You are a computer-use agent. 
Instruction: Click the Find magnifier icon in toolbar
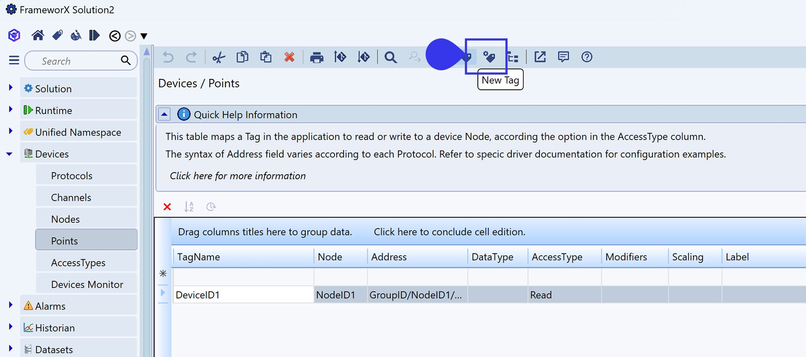point(391,57)
